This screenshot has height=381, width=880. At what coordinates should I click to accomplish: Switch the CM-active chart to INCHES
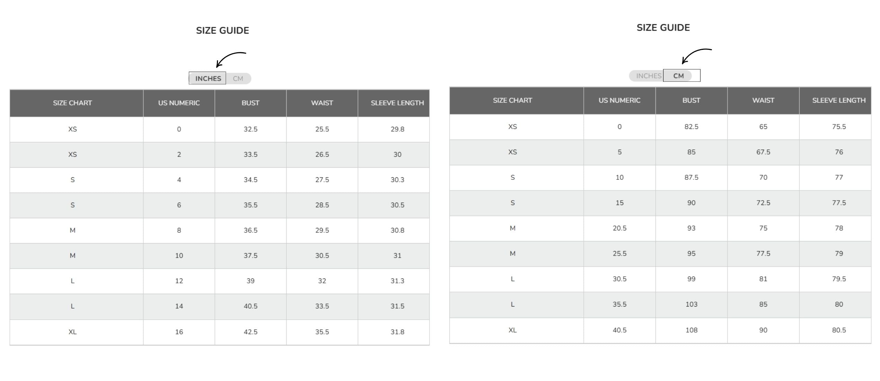pos(648,76)
